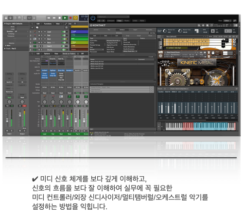The height and width of the screenshot is (219, 243).
Task: Open the Kontakt Libraries tab
Action: [x=96, y=30]
